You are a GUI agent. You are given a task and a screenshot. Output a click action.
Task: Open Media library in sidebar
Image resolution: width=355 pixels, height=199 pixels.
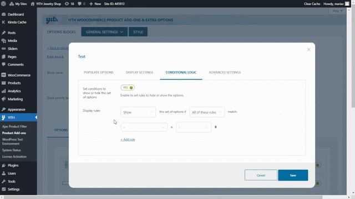[x=12, y=40]
